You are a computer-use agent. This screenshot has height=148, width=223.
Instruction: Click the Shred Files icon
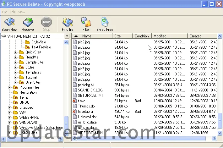click(105, 22)
